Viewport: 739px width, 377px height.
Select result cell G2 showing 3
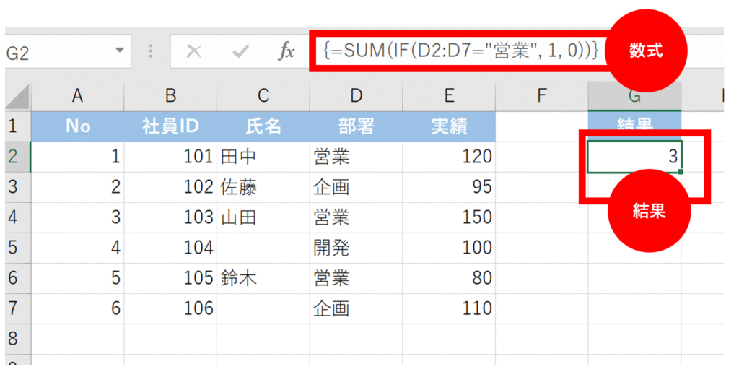point(634,157)
